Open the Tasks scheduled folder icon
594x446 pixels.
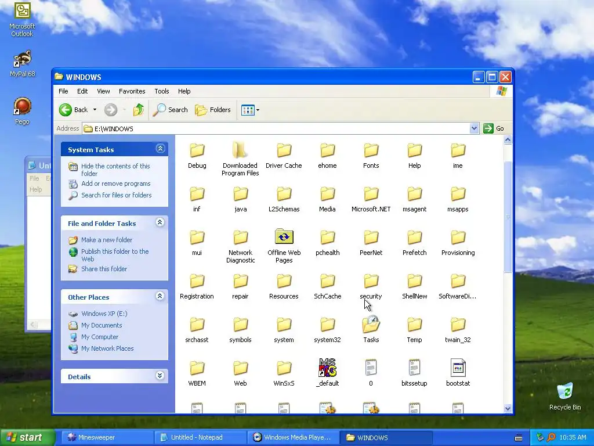tap(371, 324)
